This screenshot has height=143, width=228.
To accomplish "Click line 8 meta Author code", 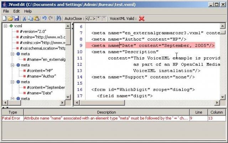I will pos(139,39).
